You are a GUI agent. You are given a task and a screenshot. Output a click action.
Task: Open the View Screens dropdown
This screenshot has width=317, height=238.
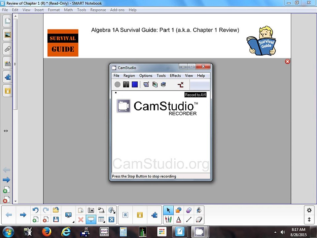[69, 215]
